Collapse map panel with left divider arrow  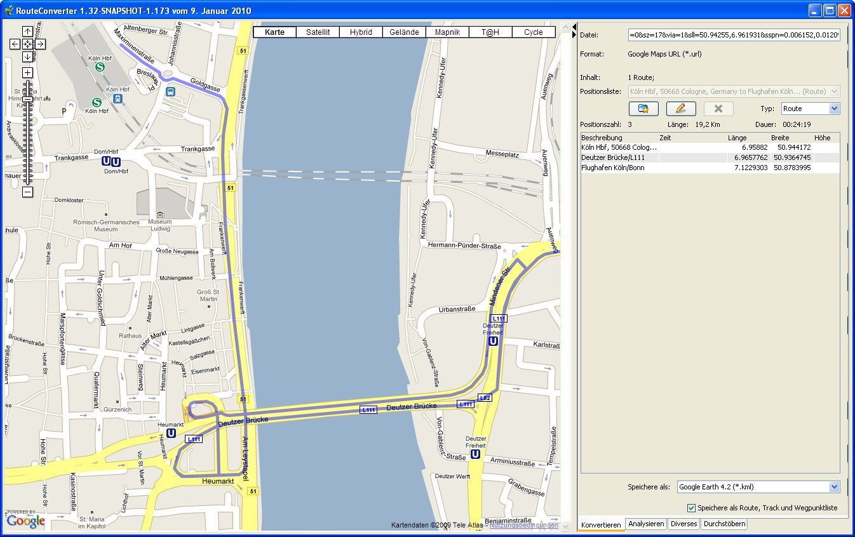click(x=574, y=27)
